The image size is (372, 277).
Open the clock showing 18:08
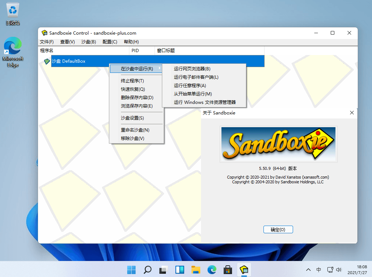click(x=357, y=270)
